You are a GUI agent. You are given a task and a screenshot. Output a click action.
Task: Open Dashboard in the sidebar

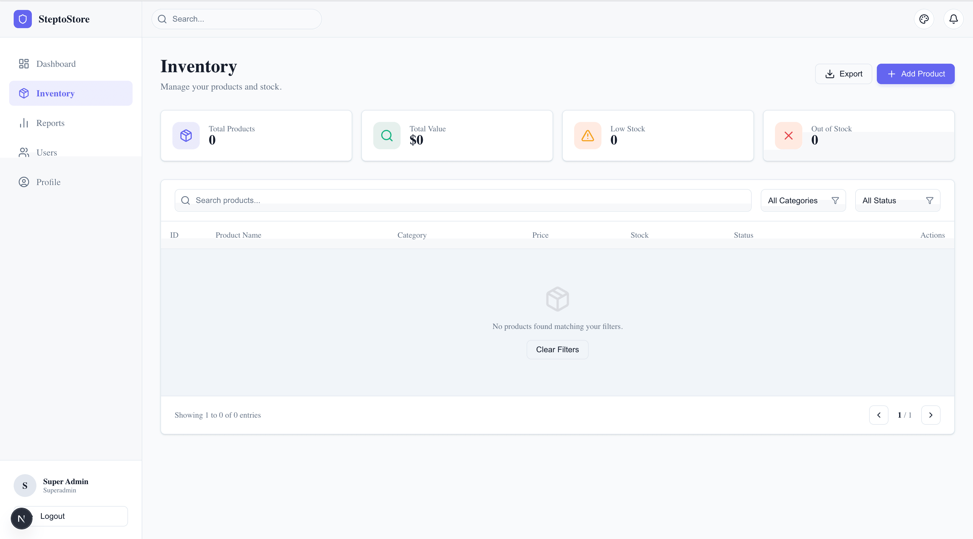56,64
